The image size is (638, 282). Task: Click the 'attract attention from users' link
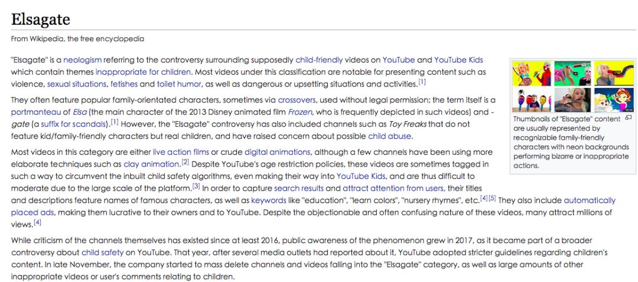pyautogui.click(x=393, y=188)
